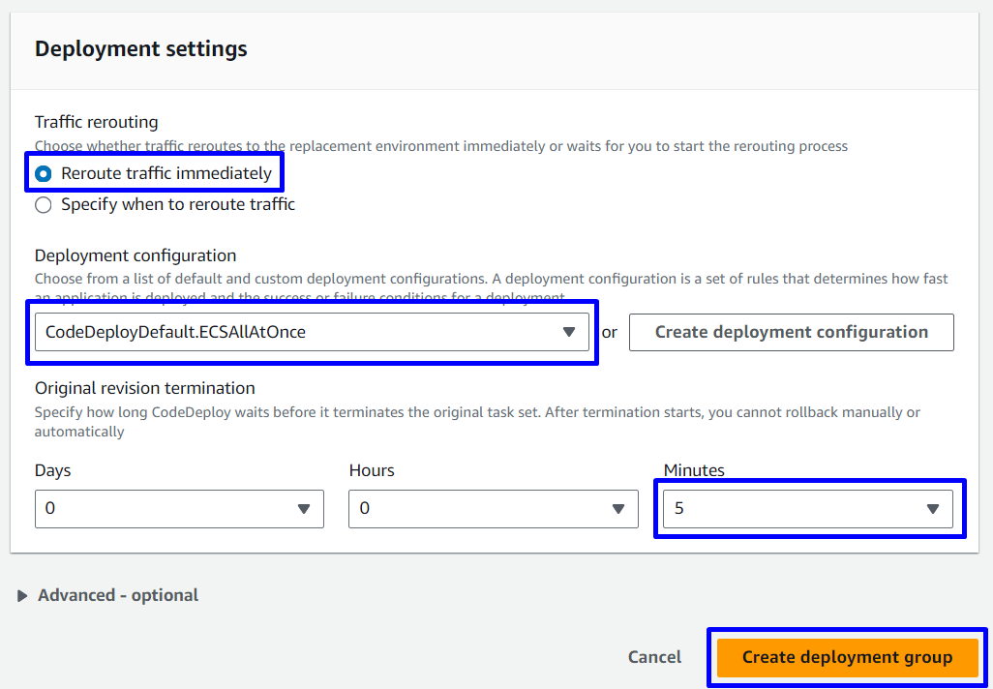
Task: Click the Original revision termination label
Action: [145, 388]
